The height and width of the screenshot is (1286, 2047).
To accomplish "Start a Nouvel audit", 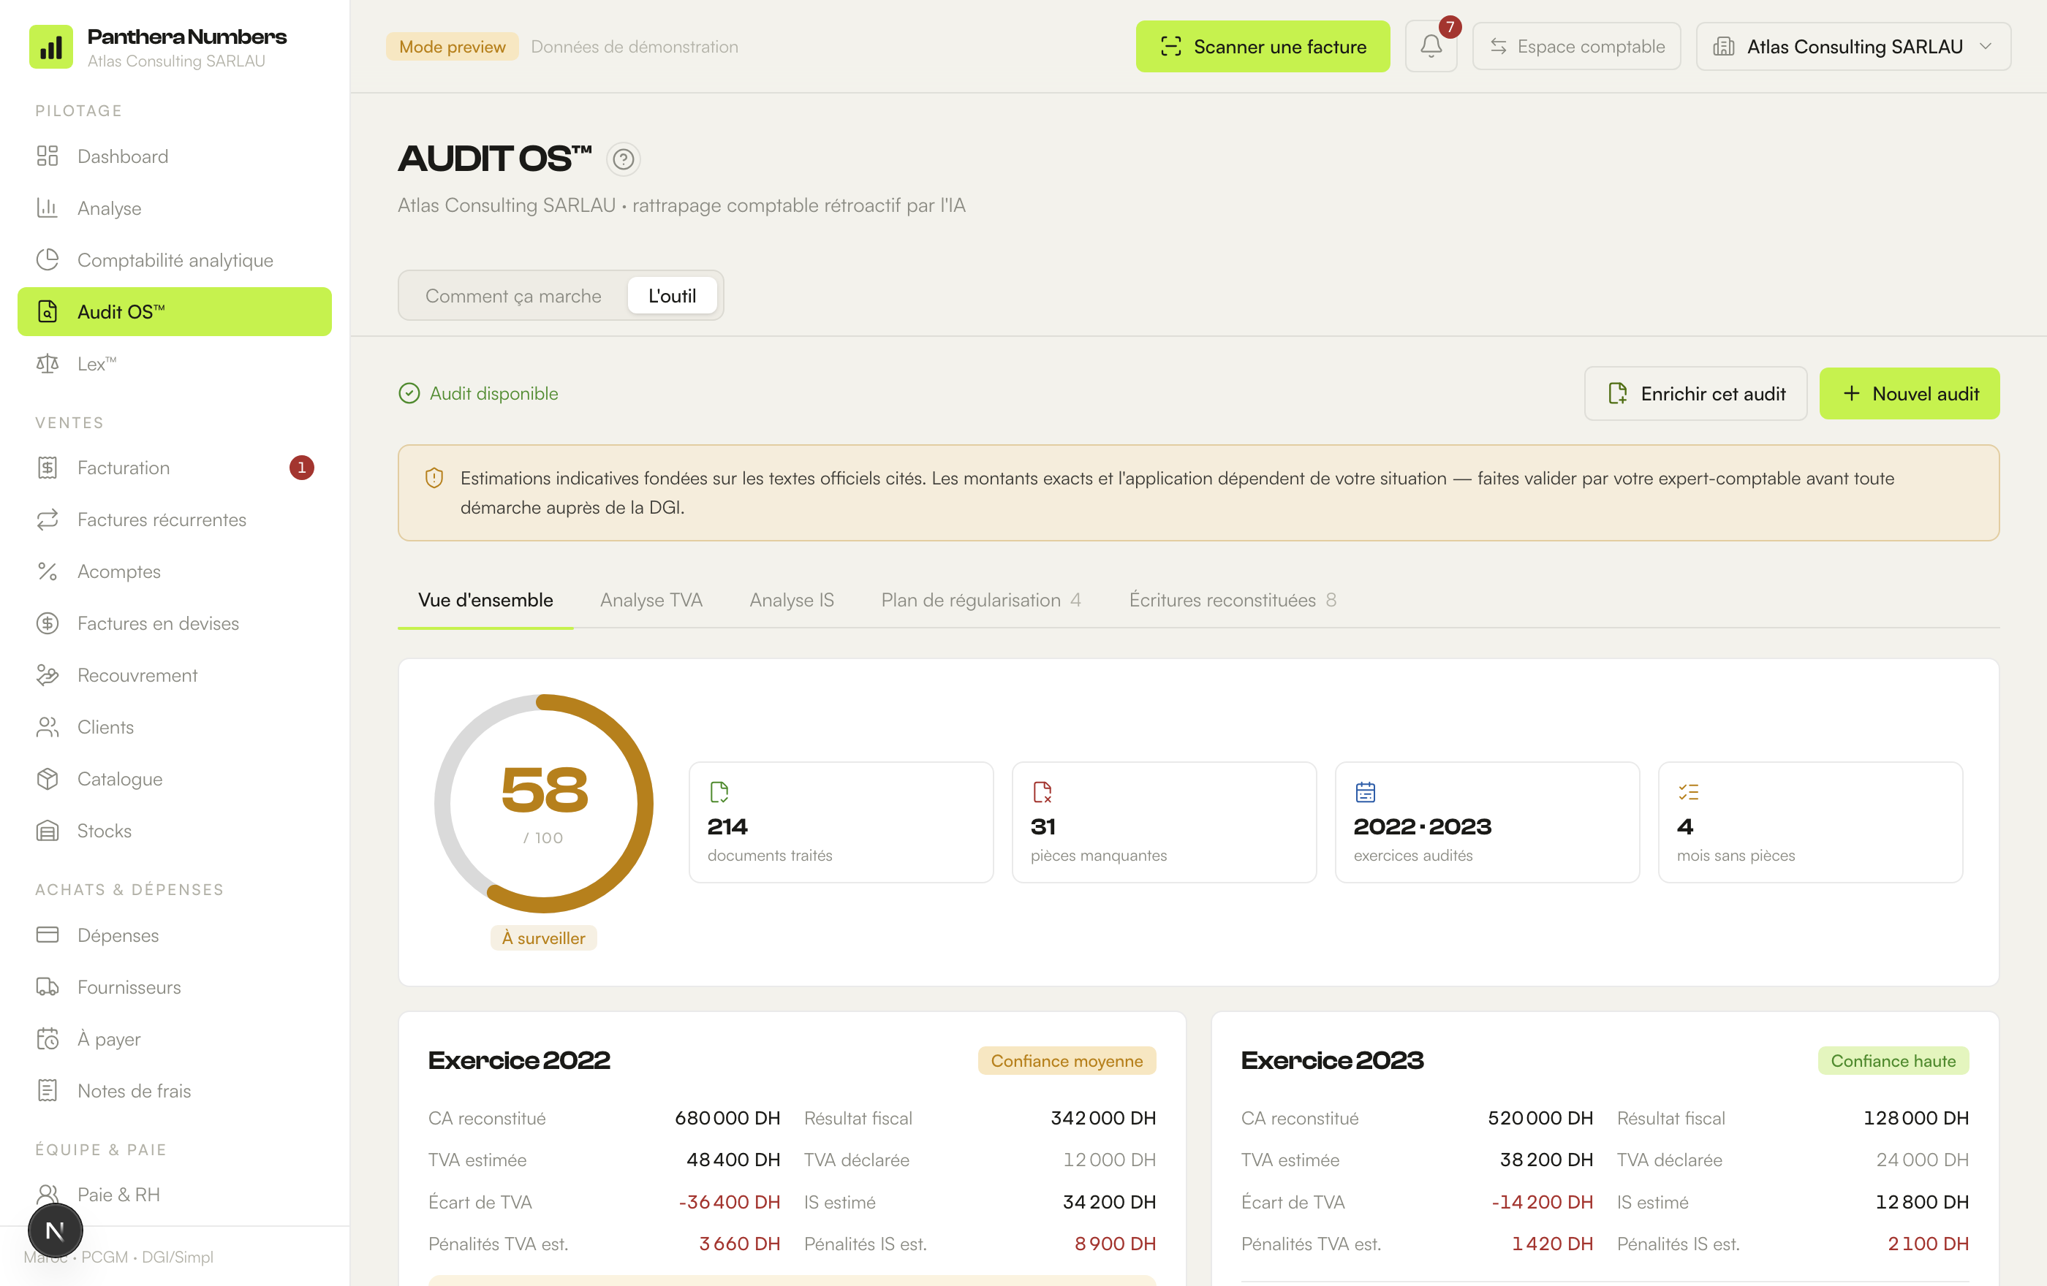I will pyautogui.click(x=1910, y=393).
